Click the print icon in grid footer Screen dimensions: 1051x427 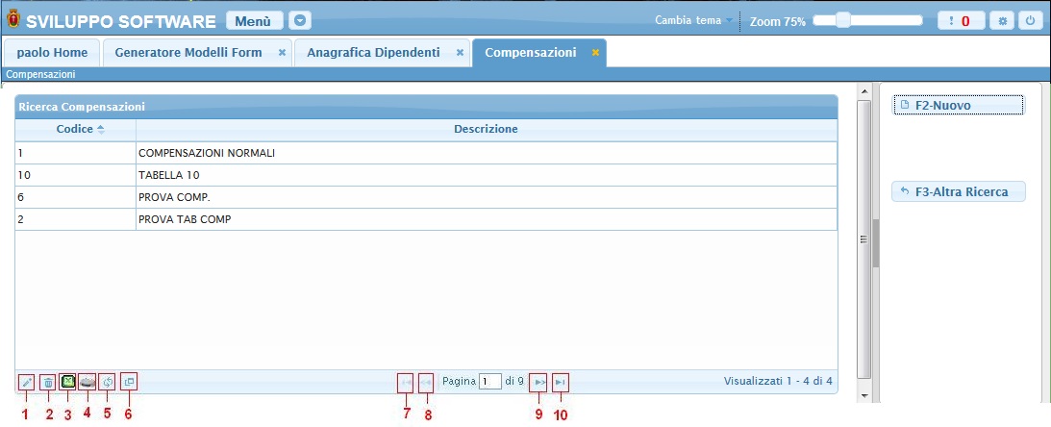(88, 382)
